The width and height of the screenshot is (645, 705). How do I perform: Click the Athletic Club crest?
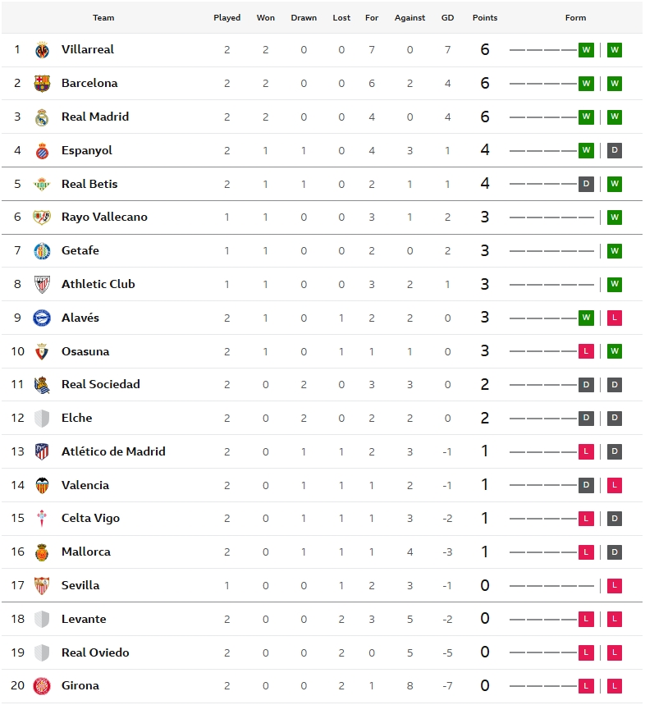(42, 285)
